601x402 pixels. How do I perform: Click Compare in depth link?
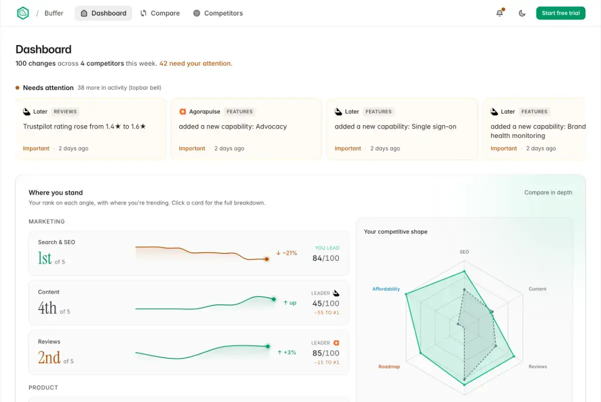pos(548,192)
